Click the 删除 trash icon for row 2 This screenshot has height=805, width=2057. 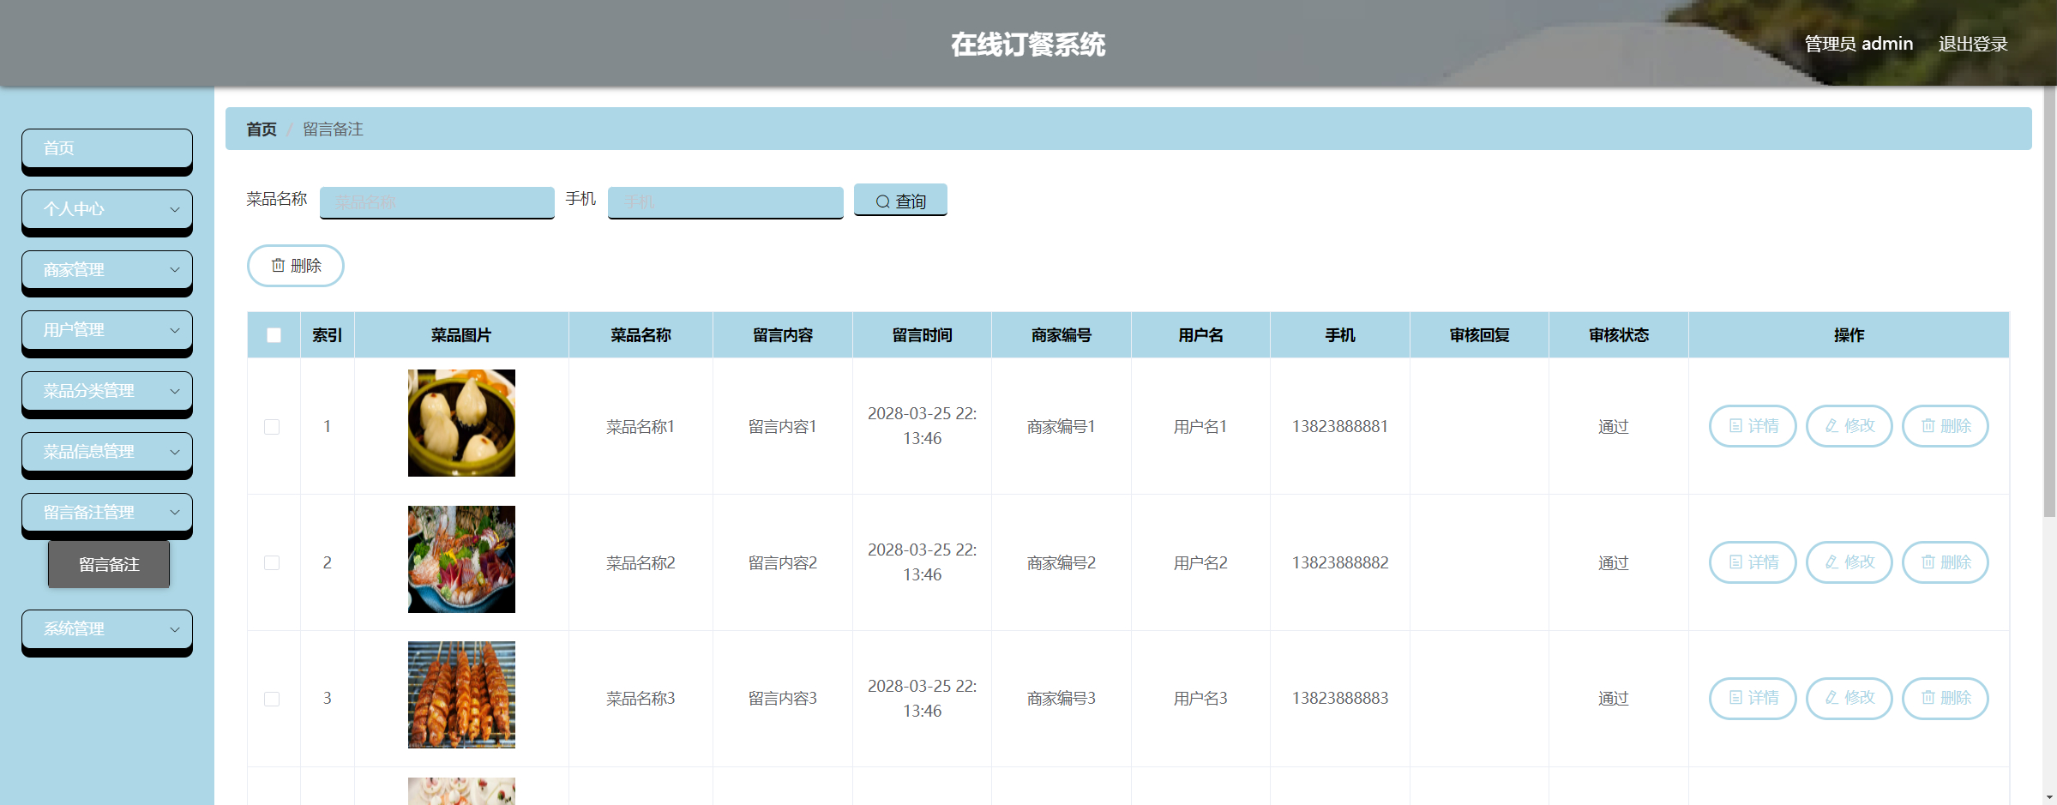coord(1928,562)
